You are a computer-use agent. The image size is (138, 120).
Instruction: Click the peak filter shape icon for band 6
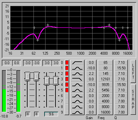[77, 96]
